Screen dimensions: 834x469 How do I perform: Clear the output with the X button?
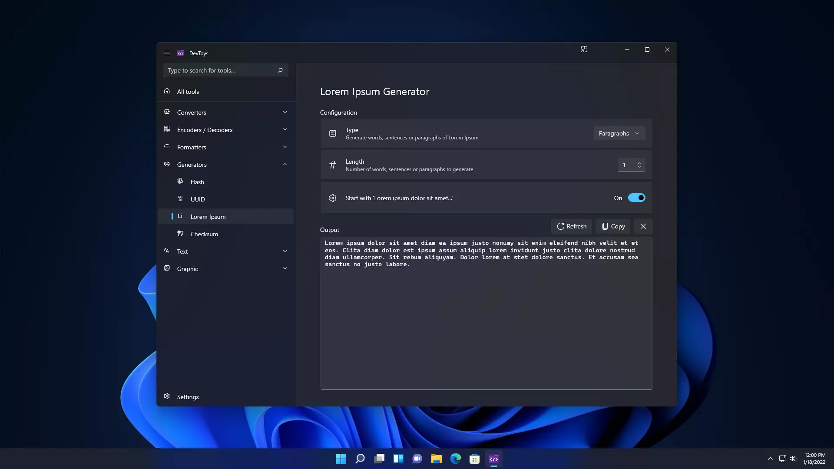click(x=643, y=226)
